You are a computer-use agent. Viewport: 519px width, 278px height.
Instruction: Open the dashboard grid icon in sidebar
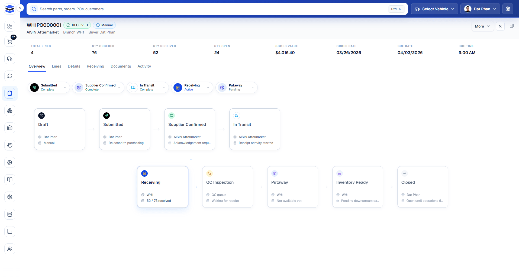pyautogui.click(x=10, y=26)
